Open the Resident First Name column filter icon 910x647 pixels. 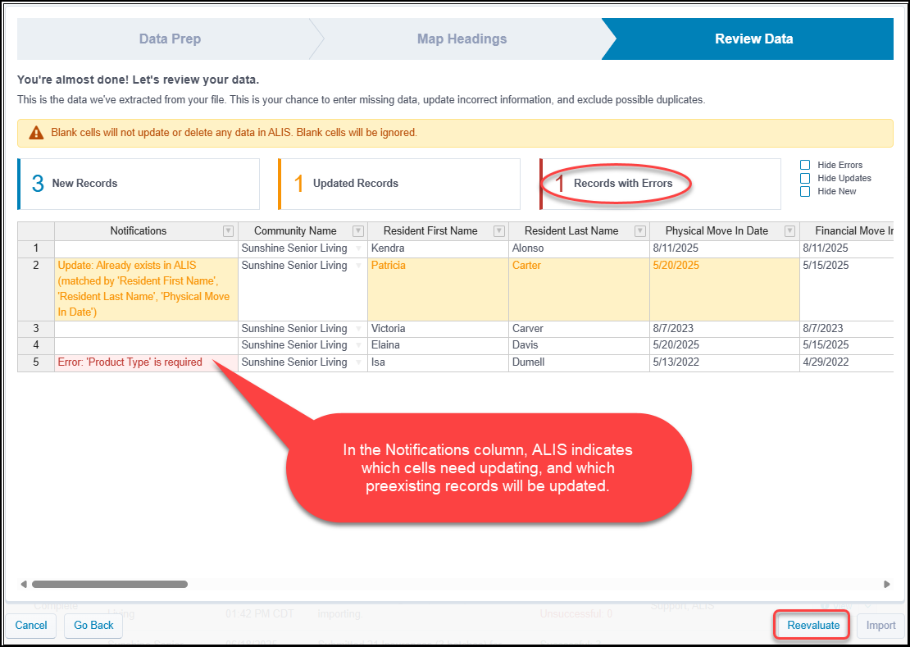click(499, 230)
